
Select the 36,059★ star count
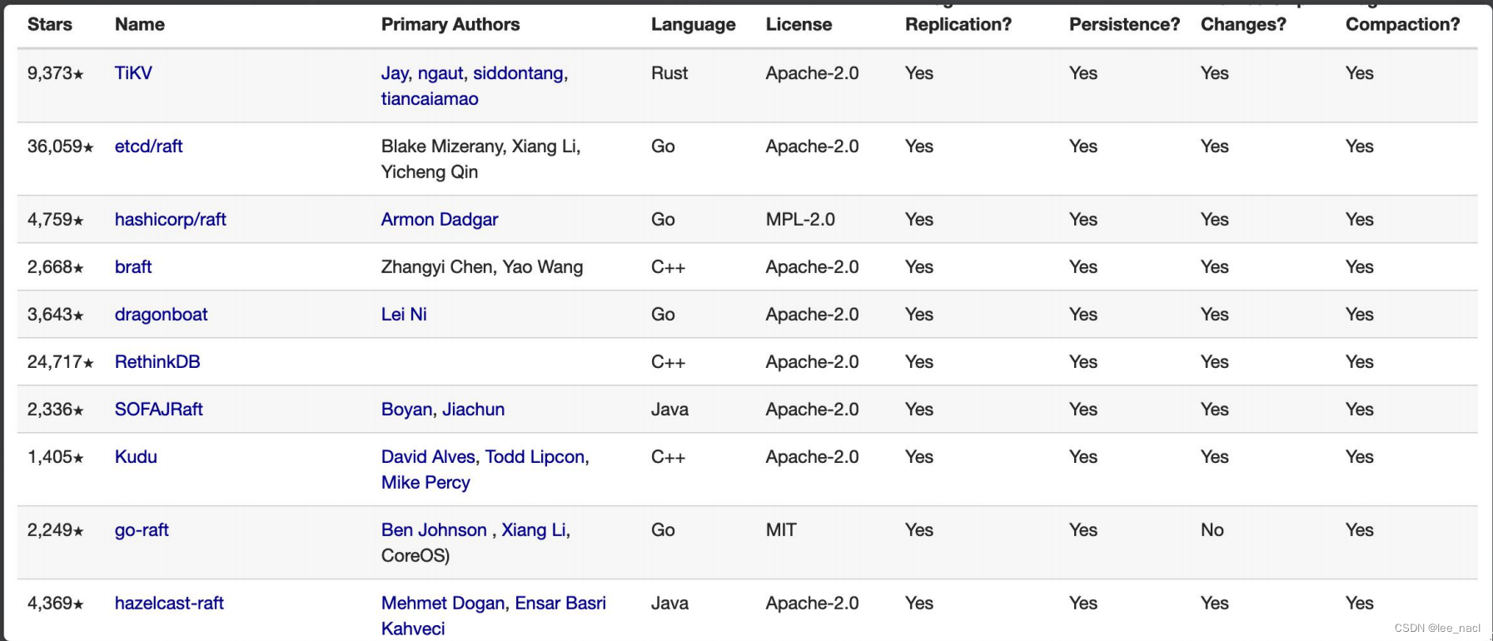(x=61, y=147)
